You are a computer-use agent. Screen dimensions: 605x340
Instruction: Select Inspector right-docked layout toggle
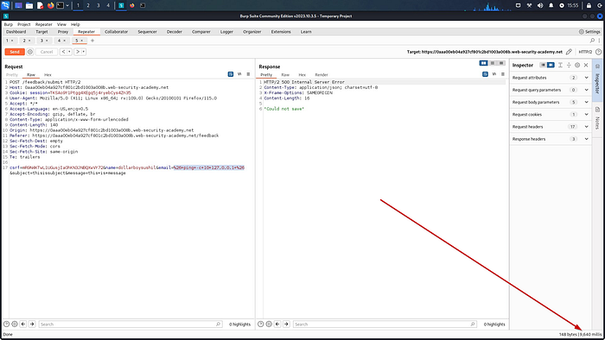pos(551,65)
